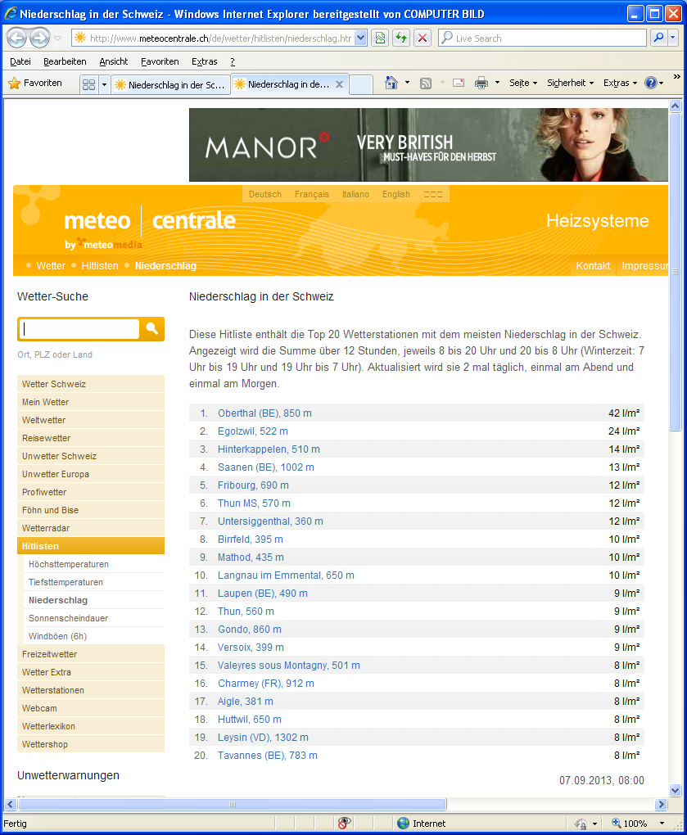Click the Quick Tabs grid icon
The height and width of the screenshot is (835, 687).
click(89, 84)
